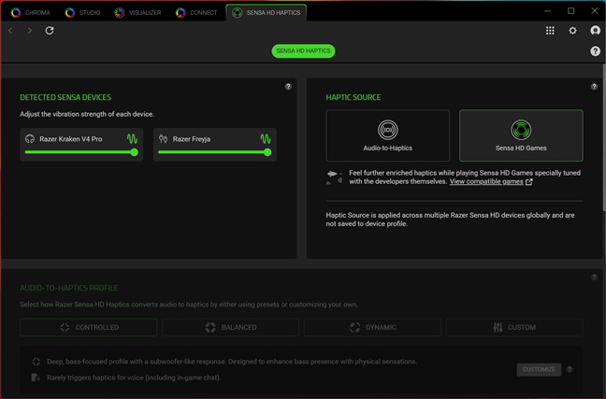This screenshot has width=606, height=399.
Task: Adjust the Razer Freyja vibration slider
Action: pyautogui.click(x=214, y=152)
